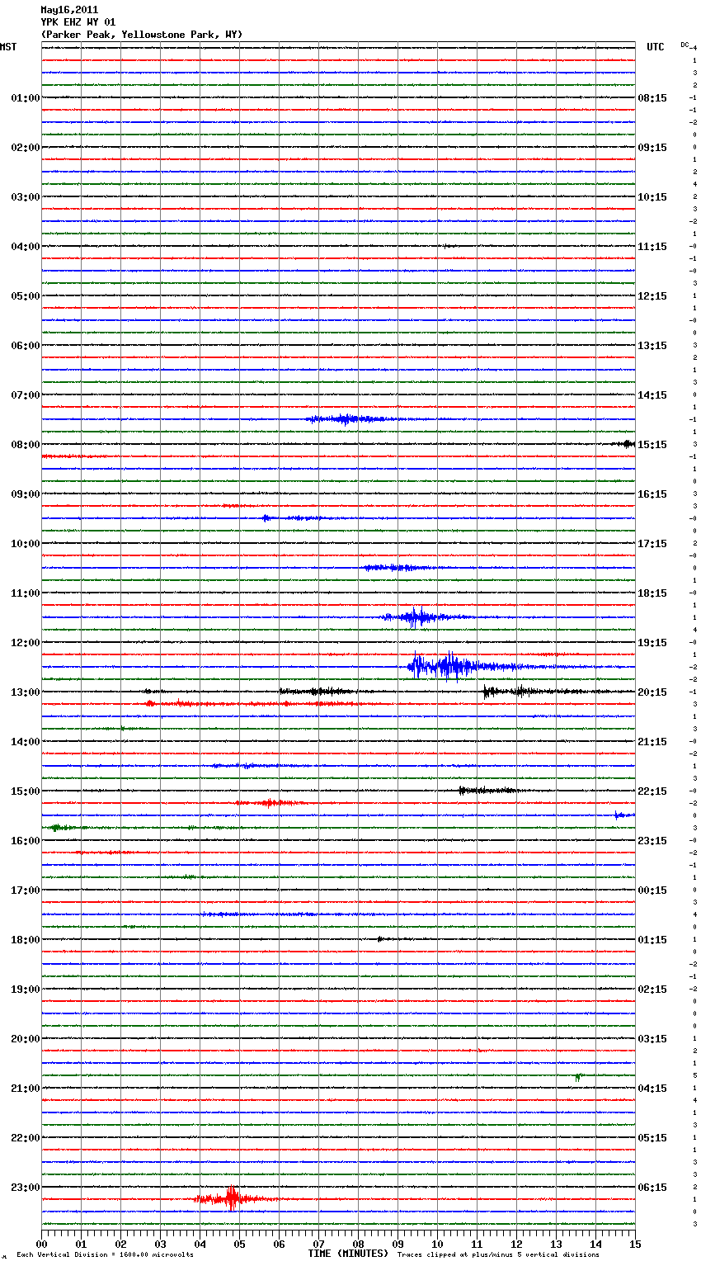Click the TIME (MINUTES) axis title
Screen dimensions: 701x1266
(x=348, y=1254)
